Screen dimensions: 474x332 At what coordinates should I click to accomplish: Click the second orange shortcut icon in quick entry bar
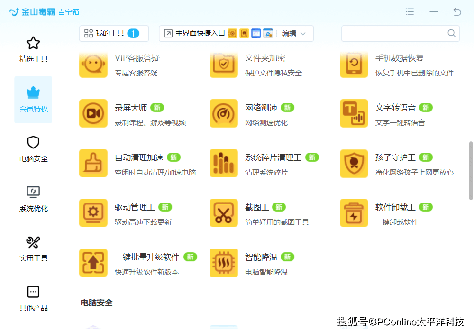pyautogui.click(x=244, y=33)
